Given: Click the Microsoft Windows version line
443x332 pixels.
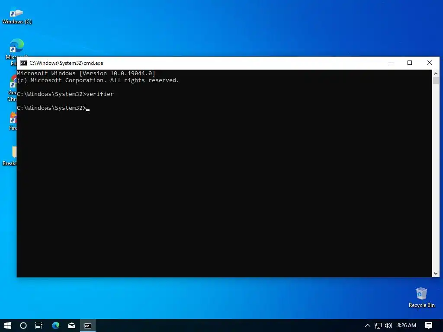Looking at the screenshot, I should [x=86, y=73].
